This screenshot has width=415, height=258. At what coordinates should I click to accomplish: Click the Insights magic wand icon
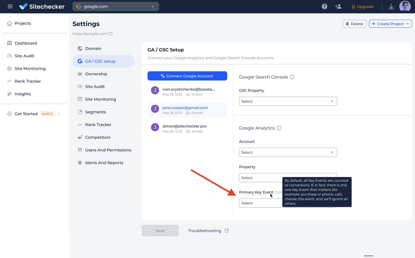10,94
